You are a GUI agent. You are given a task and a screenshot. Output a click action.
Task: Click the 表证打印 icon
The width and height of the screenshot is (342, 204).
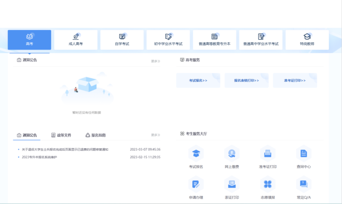point(232,184)
